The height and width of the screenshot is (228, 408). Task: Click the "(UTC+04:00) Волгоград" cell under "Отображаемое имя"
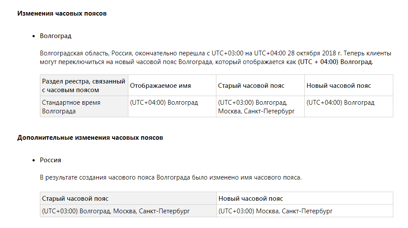coord(164,103)
